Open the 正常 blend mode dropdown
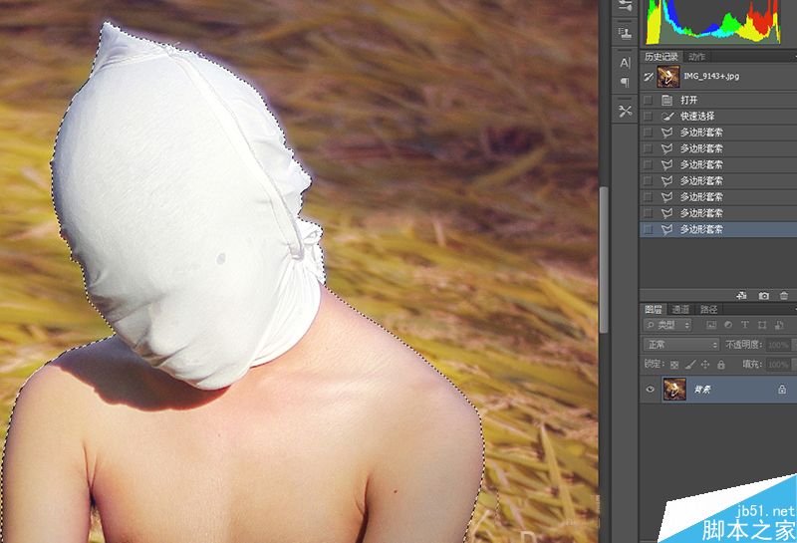Viewport: 797px width, 543px height. coord(681,345)
